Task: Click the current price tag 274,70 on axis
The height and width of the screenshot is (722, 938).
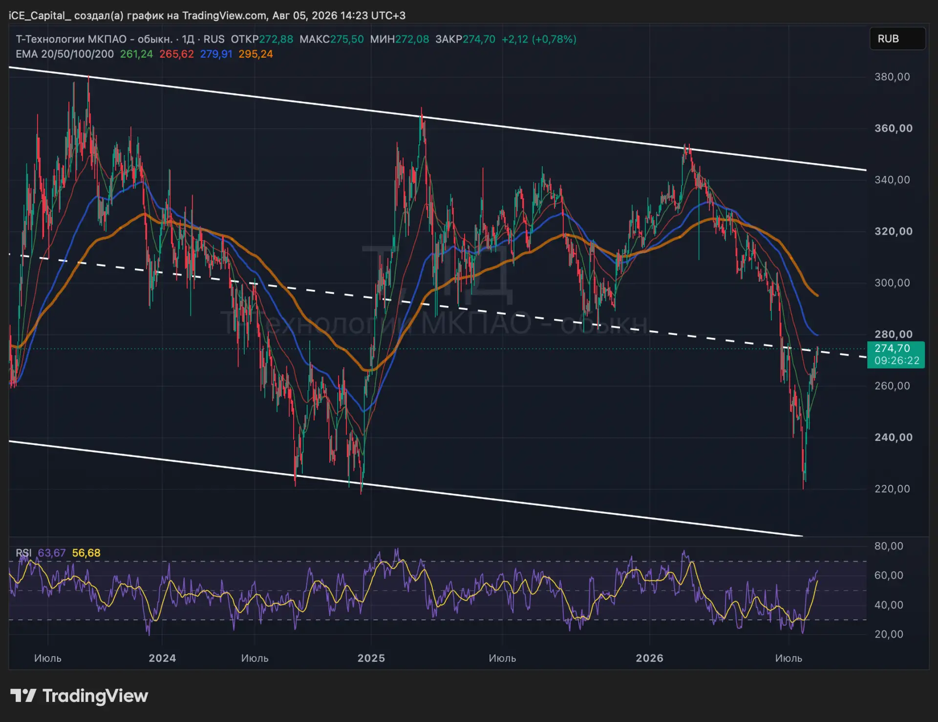Action: tap(893, 348)
